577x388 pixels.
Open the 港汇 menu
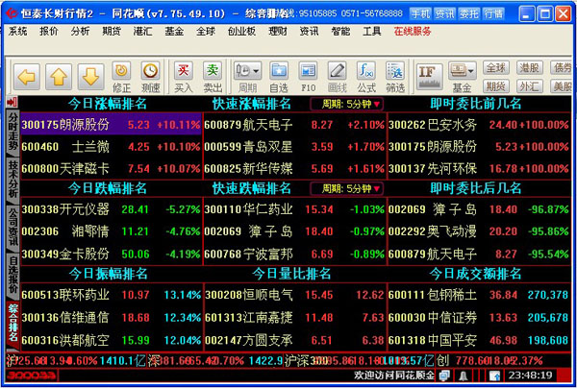142,32
